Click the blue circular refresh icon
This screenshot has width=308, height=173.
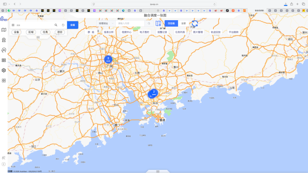pos(195,23)
